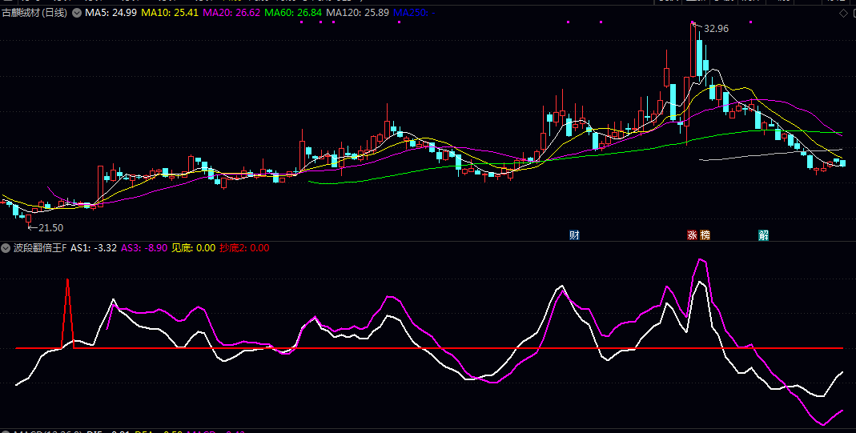Select the MA5 moving average label
The image size is (856, 433).
point(111,14)
